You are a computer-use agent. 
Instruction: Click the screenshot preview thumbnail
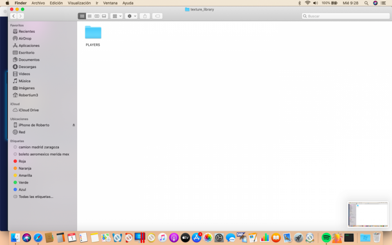pyautogui.click(x=368, y=214)
